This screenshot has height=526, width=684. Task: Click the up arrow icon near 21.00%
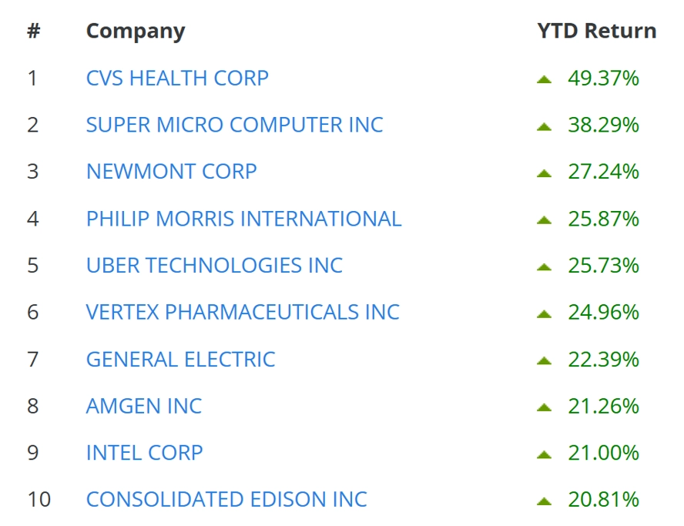point(544,455)
